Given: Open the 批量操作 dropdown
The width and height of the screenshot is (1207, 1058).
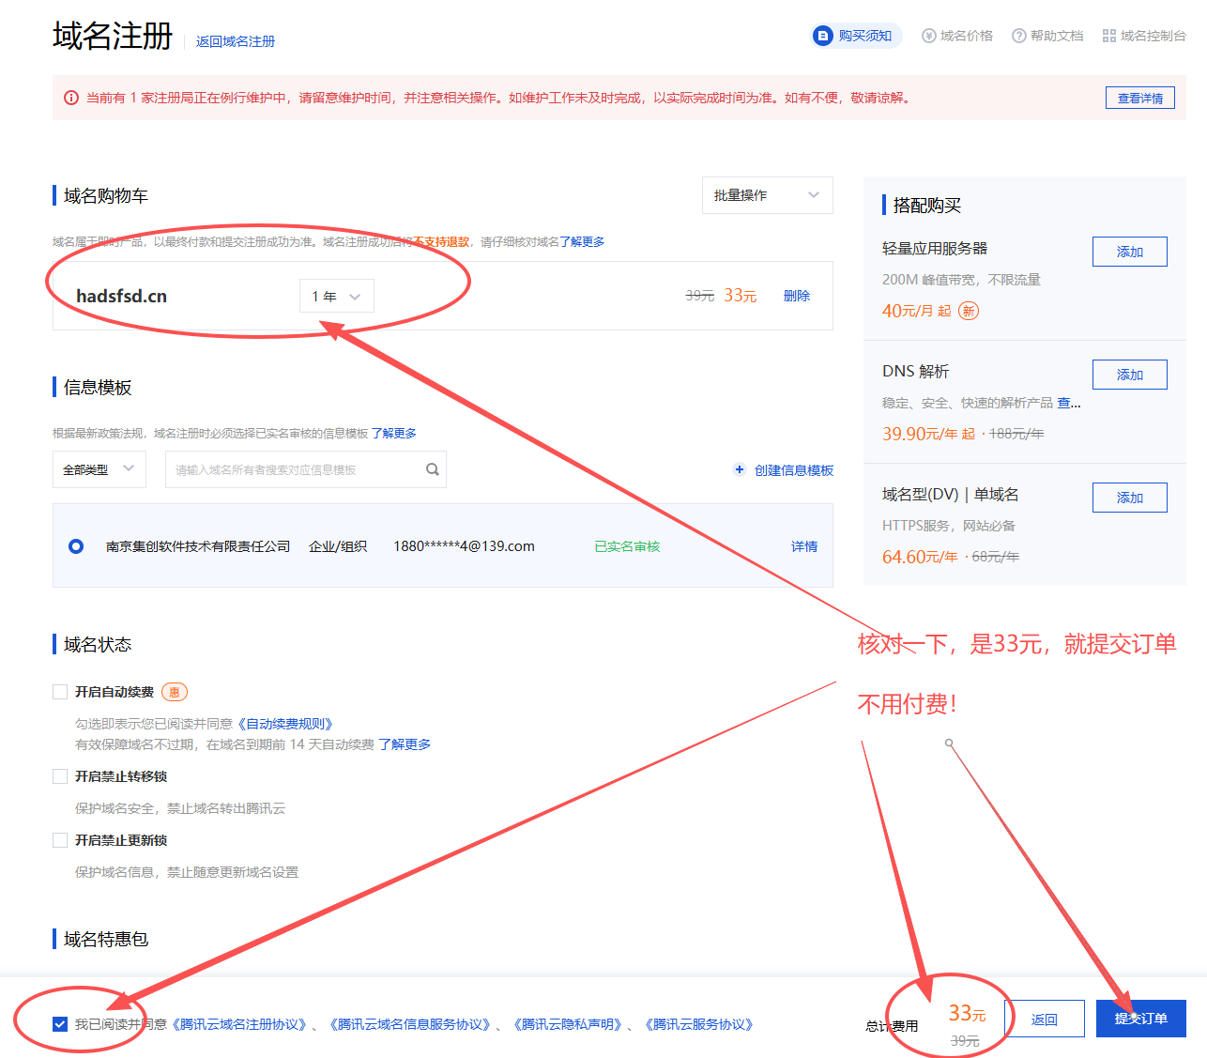Looking at the screenshot, I should pyautogui.click(x=767, y=195).
